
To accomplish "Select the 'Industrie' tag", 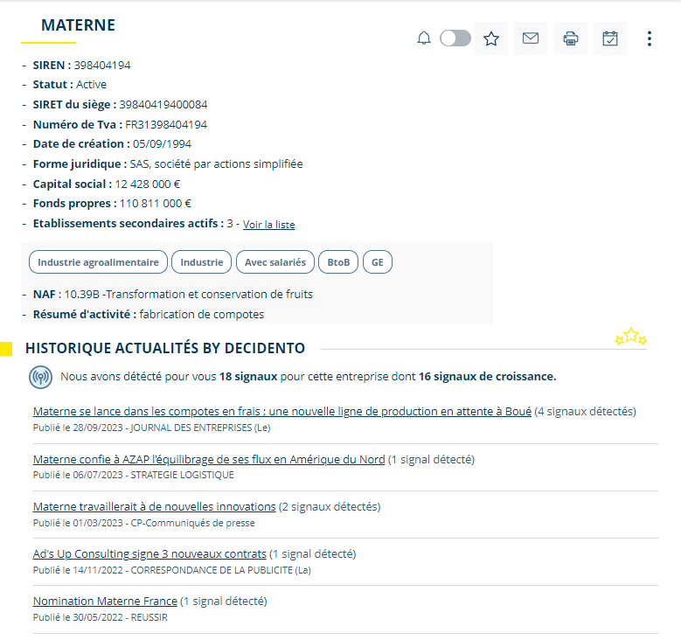I will click(202, 262).
